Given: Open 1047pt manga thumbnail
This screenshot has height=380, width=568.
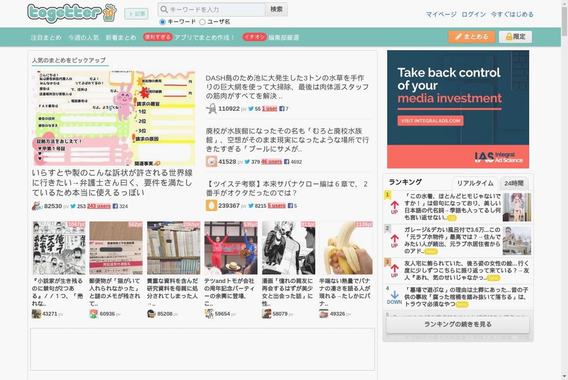Looking at the screenshot, I should pyautogui.click(x=59, y=248).
